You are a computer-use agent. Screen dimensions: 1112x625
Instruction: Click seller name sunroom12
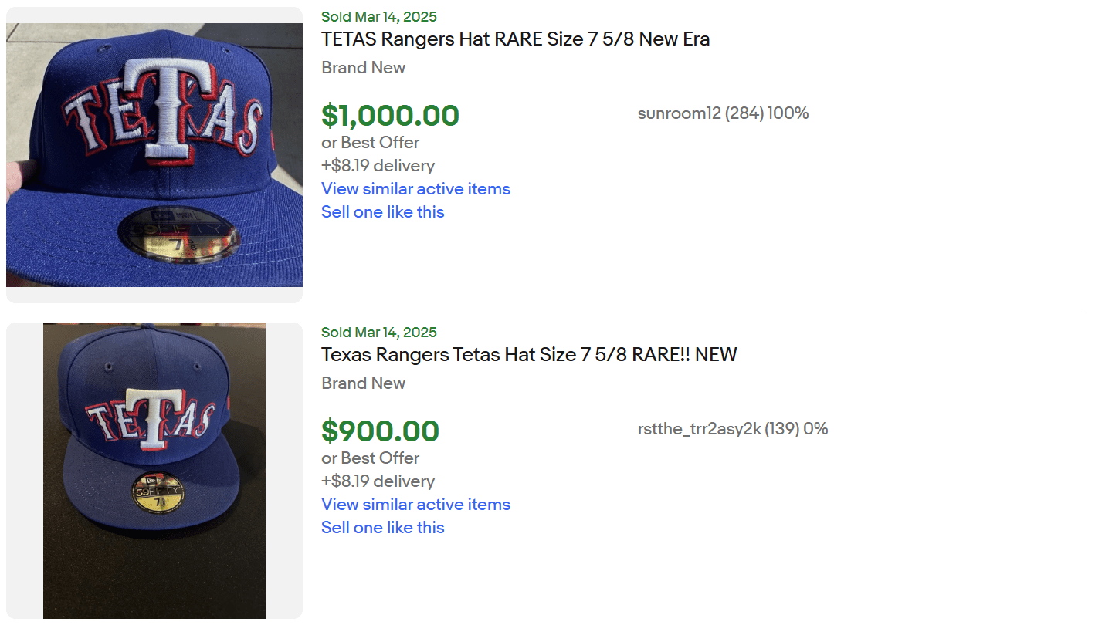(x=679, y=114)
